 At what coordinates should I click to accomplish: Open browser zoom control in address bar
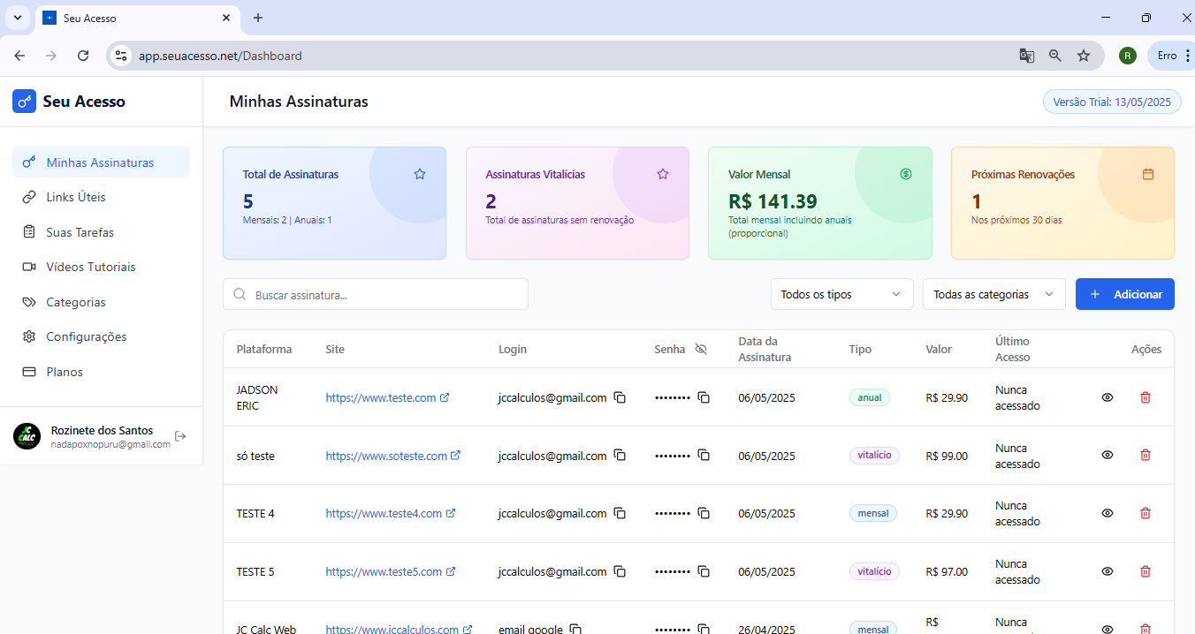1055,56
